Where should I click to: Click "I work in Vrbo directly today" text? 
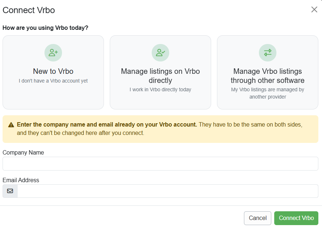click(160, 90)
